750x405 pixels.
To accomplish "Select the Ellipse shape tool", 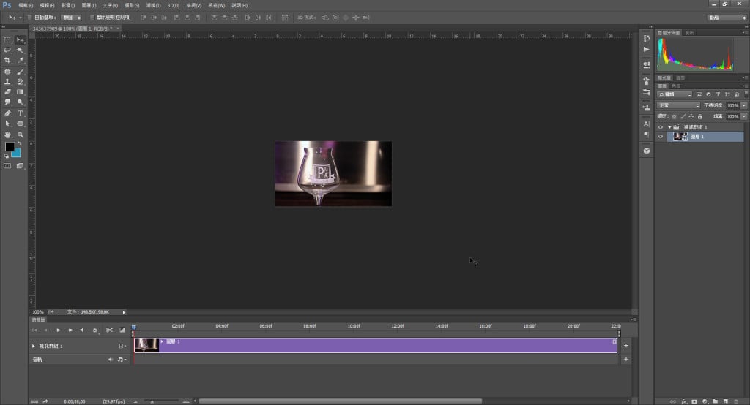I will (x=21, y=124).
